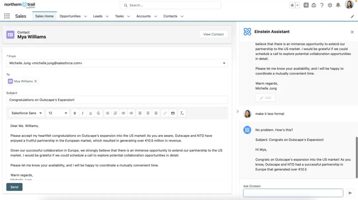The image size is (358, 200).
Task: Click the View Contact button
Action: pos(213,34)
